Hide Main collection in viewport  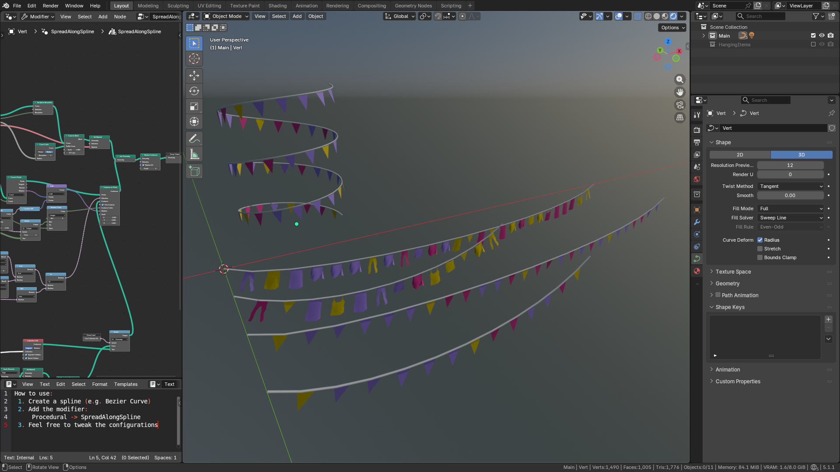pos(822,36)
